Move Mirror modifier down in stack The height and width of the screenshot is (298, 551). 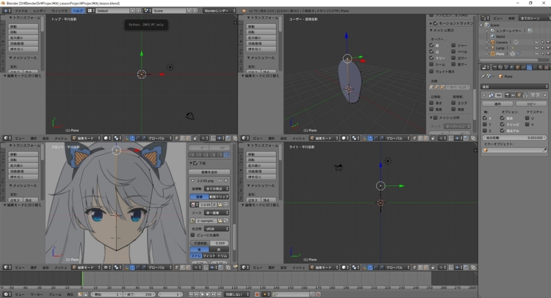tap(538, 95)
